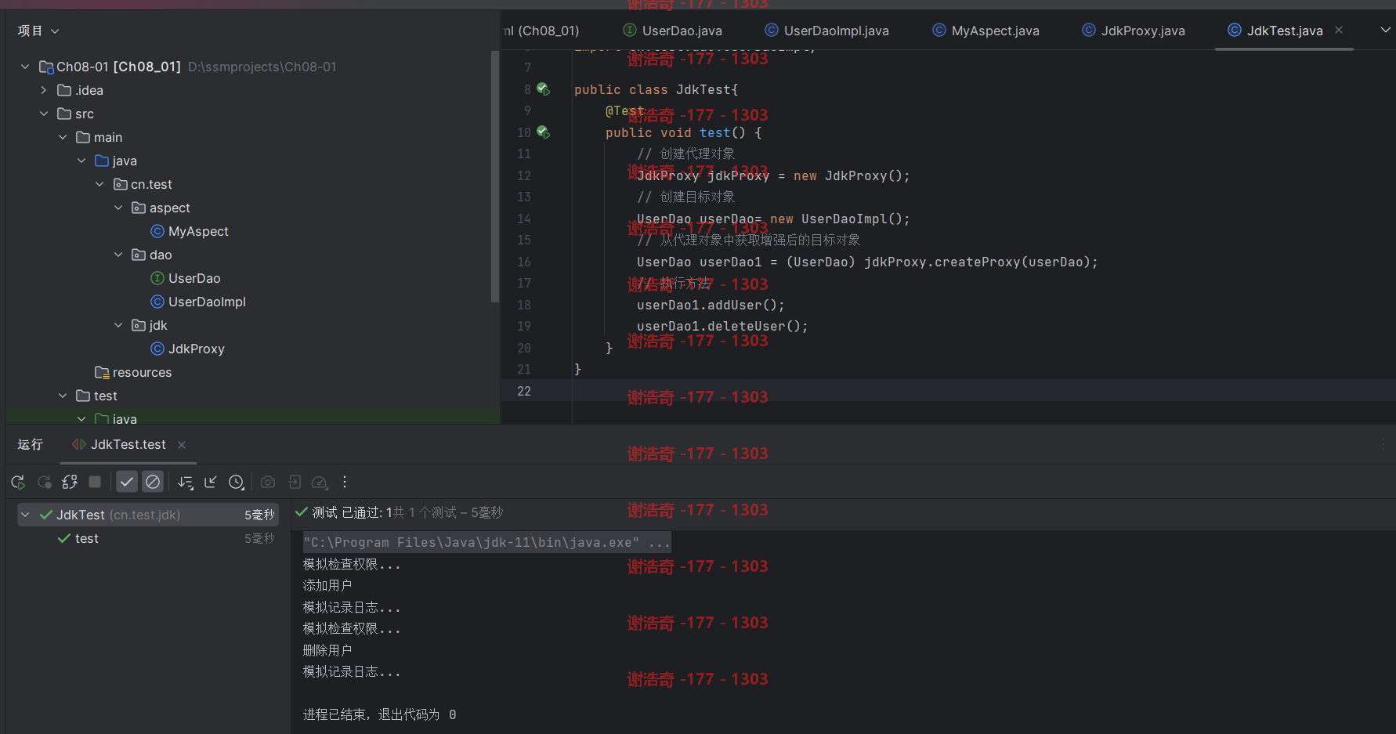Click the rerun failed tests icon
Image resolution: width=1396 pixels, height=734 pixels.
44,482
